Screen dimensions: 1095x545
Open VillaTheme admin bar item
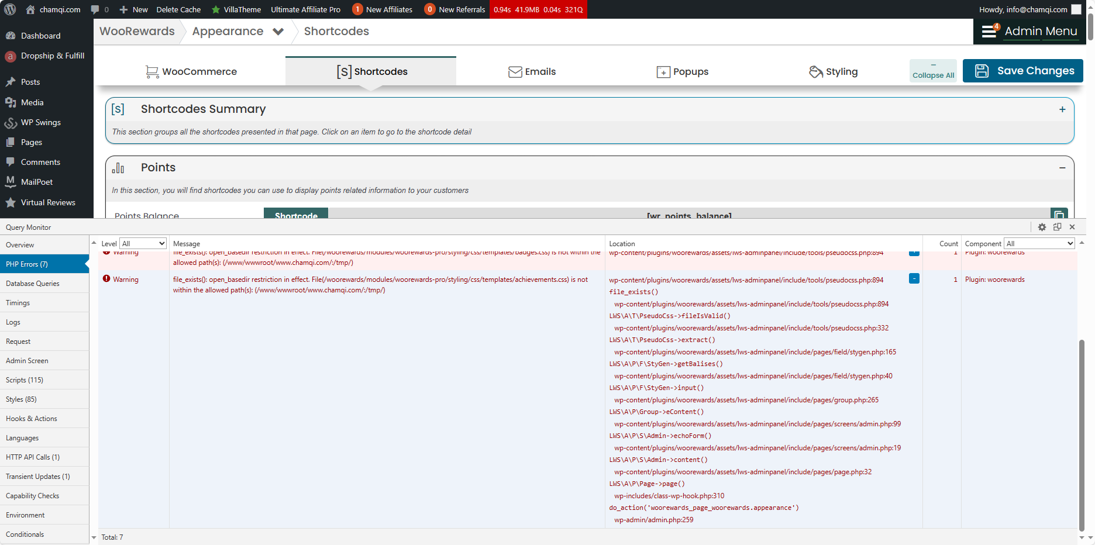(x=236, y=9)
